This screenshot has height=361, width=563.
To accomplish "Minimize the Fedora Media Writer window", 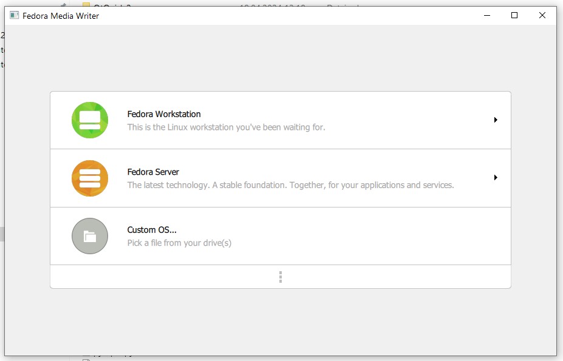I will click(487, 15).
